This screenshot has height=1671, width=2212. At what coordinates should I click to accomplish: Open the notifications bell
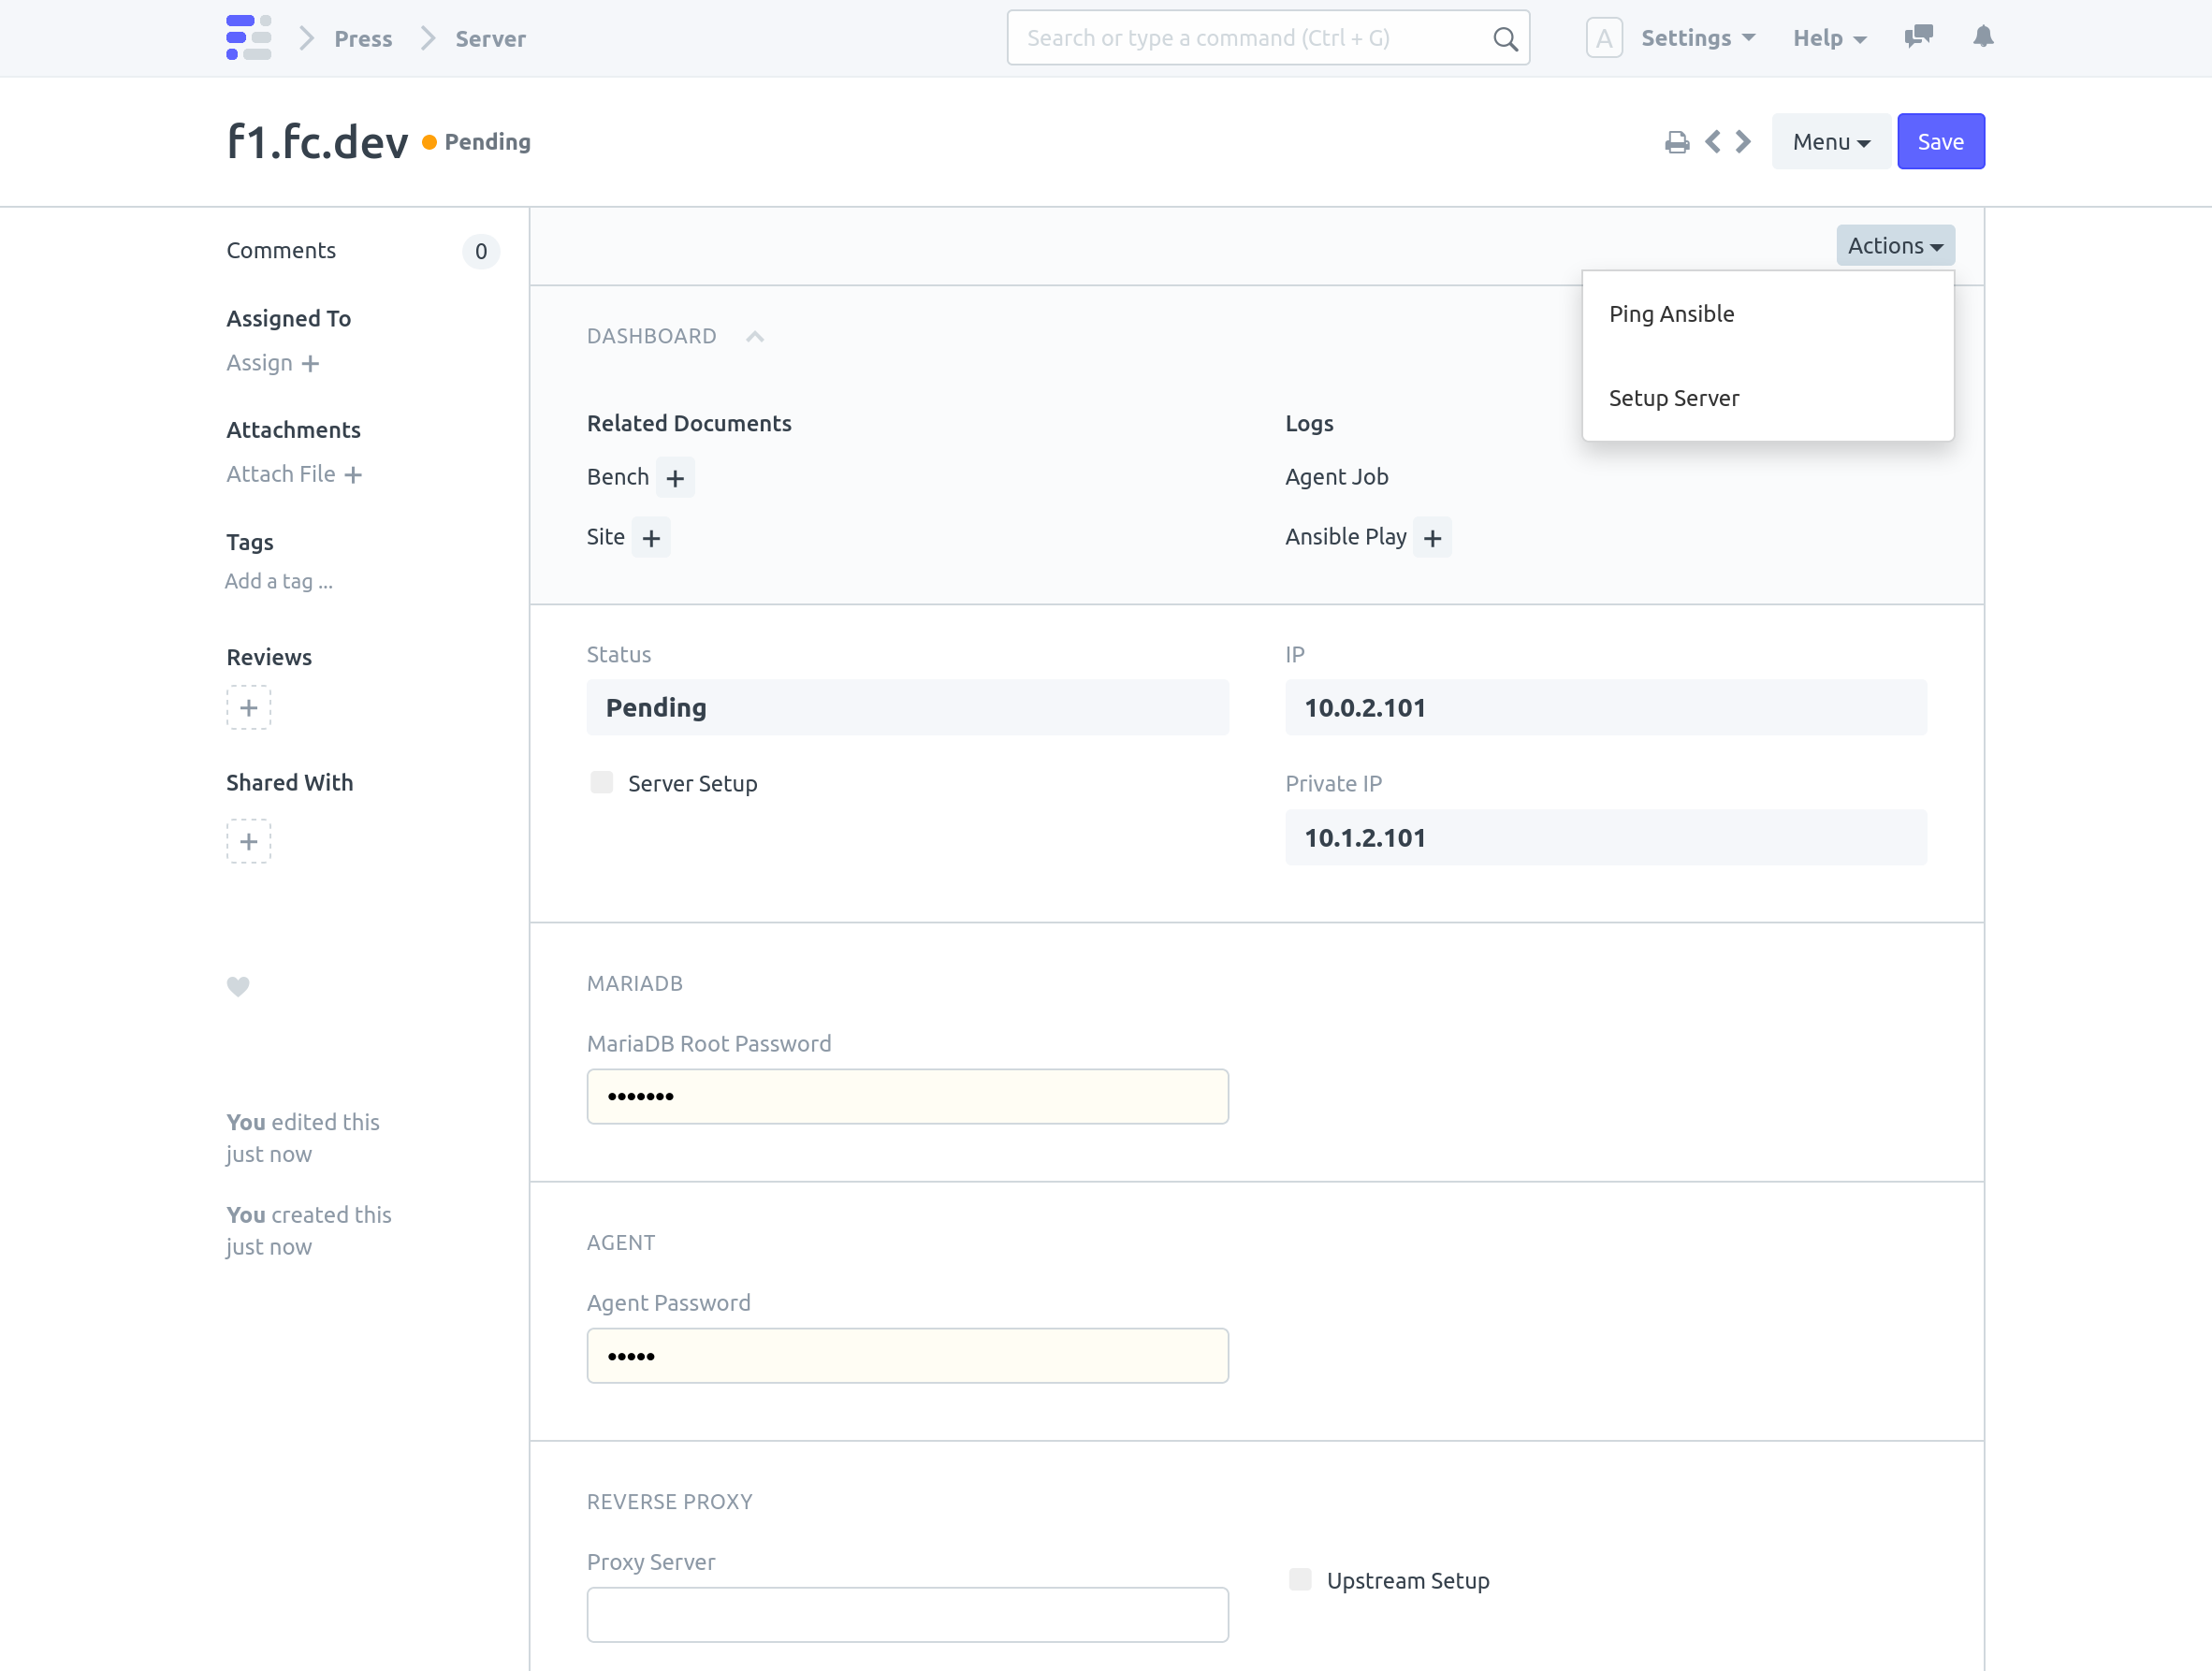pos(1982,37)
